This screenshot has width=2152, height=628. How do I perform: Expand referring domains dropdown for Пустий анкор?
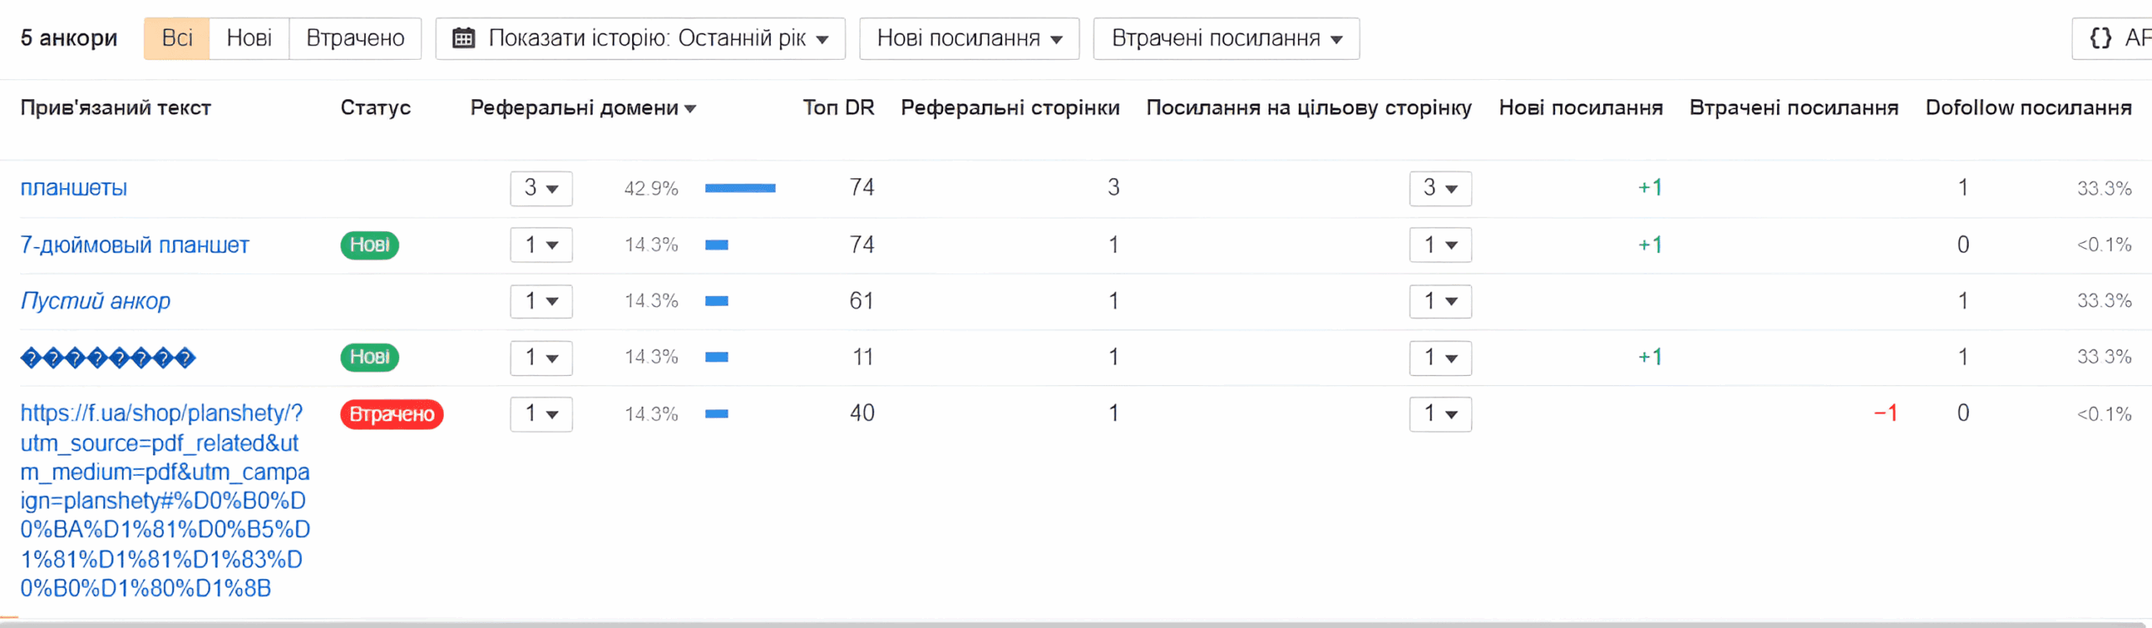click(541, 301)
